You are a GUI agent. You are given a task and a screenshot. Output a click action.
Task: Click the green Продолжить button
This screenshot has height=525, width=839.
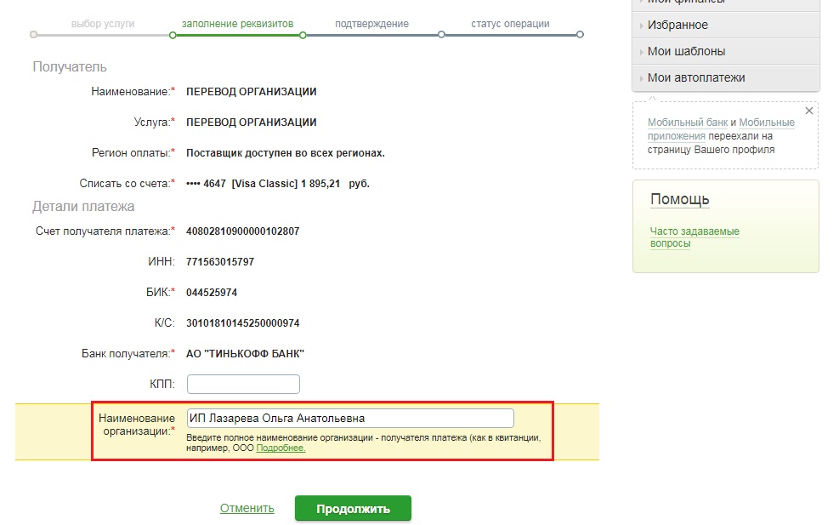[353, 508]
